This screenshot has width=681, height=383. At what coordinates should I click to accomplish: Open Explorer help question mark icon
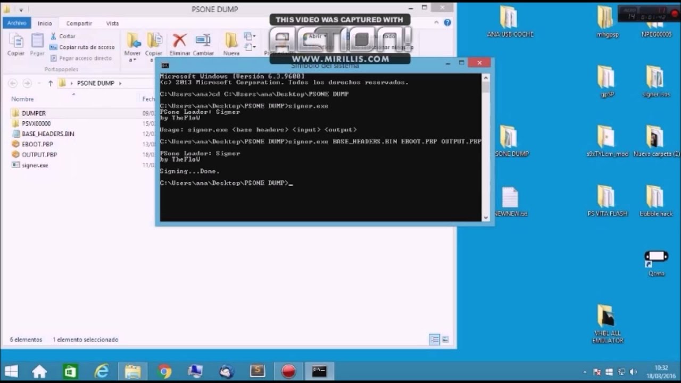click(x=447, y=23)
